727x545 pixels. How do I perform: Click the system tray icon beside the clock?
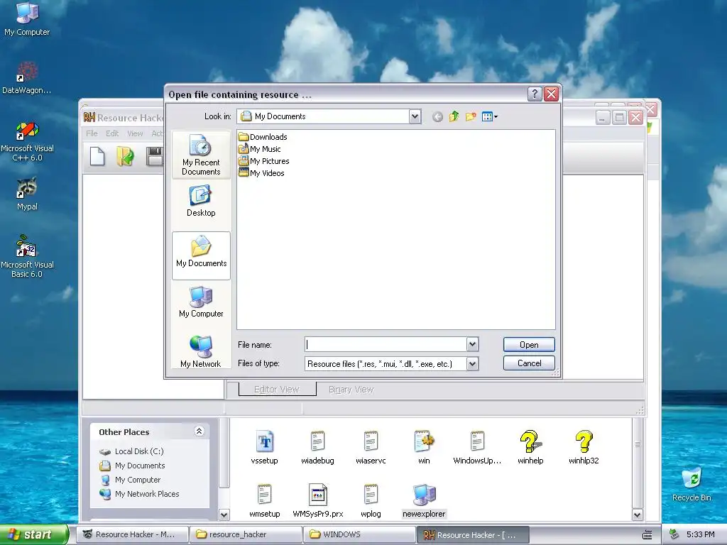(x=674, y=535)
